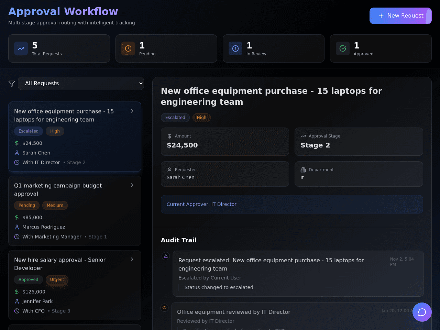Click the filter funnel icon
This screenshot has height=330, width=440.
point(12,84)
